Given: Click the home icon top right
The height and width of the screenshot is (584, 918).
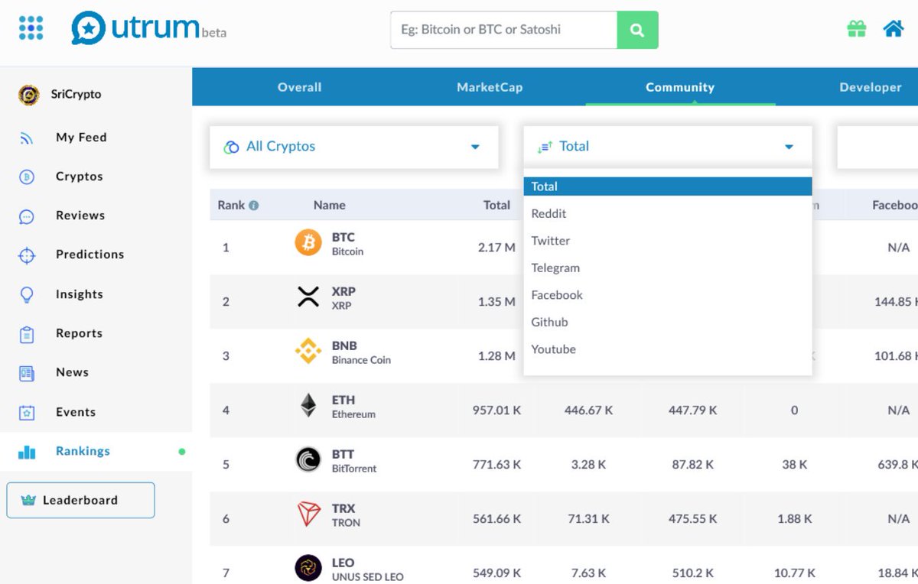Looking at the screenshot, I should click(x=894, y=28).
